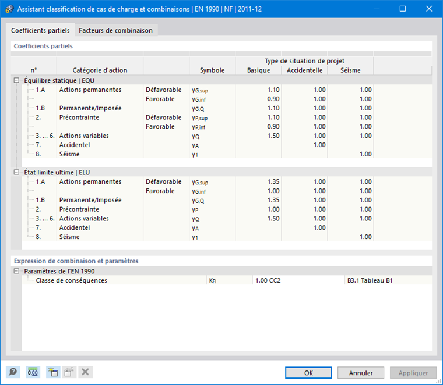Click EQU 'Défavorable' label for Précontrainte

[164, 117]
